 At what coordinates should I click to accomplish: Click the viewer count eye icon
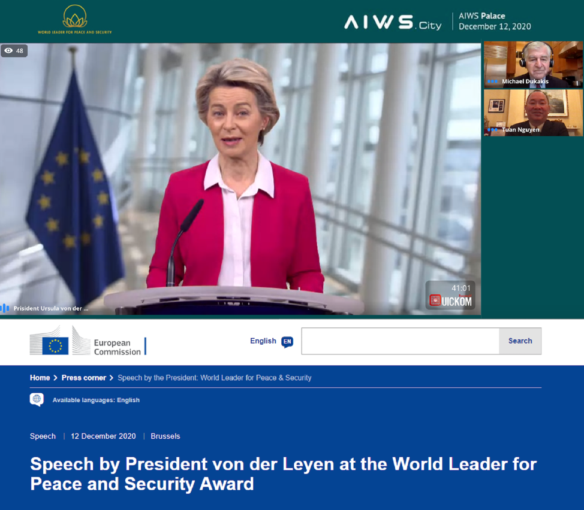pyautogui.click(x=8, y=50)
